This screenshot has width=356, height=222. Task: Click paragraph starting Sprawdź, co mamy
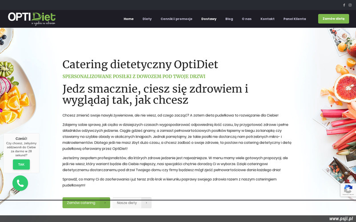(170, 182)
